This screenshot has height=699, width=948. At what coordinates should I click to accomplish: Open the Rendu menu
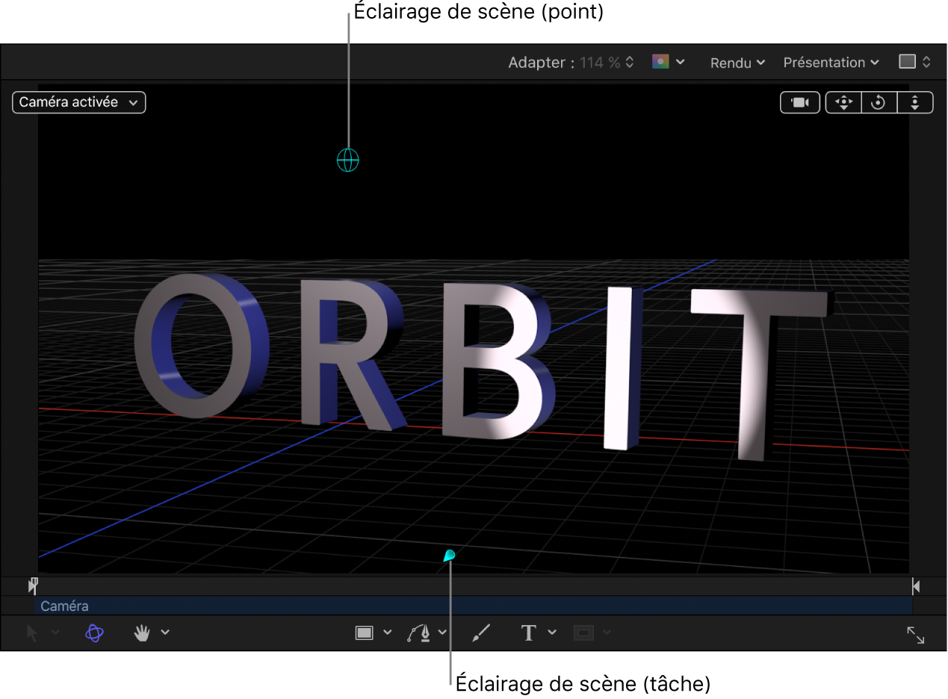(x=736, y=63)
